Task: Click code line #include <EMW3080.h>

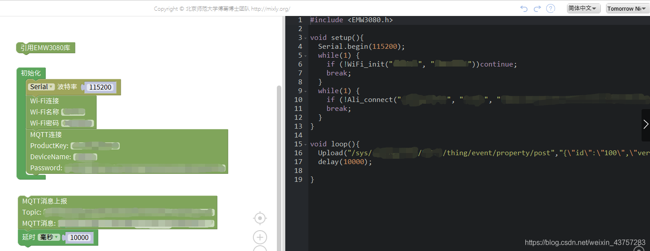Action: click(351, 20)
